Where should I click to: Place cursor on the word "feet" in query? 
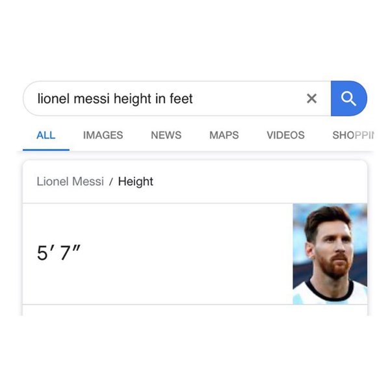point(181,99)
